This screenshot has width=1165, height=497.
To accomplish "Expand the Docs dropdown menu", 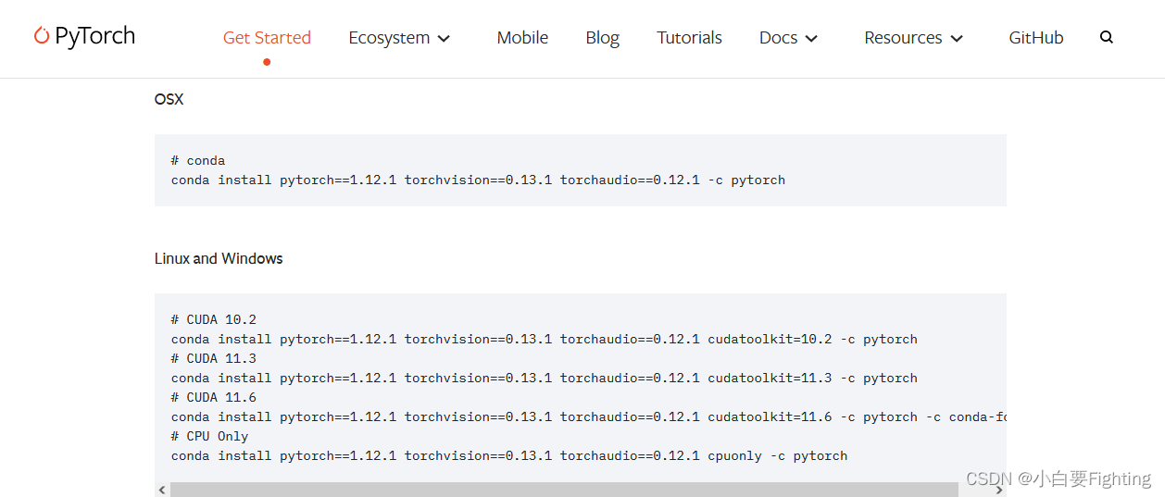I will pyautogui.click(x=788, y=38).
